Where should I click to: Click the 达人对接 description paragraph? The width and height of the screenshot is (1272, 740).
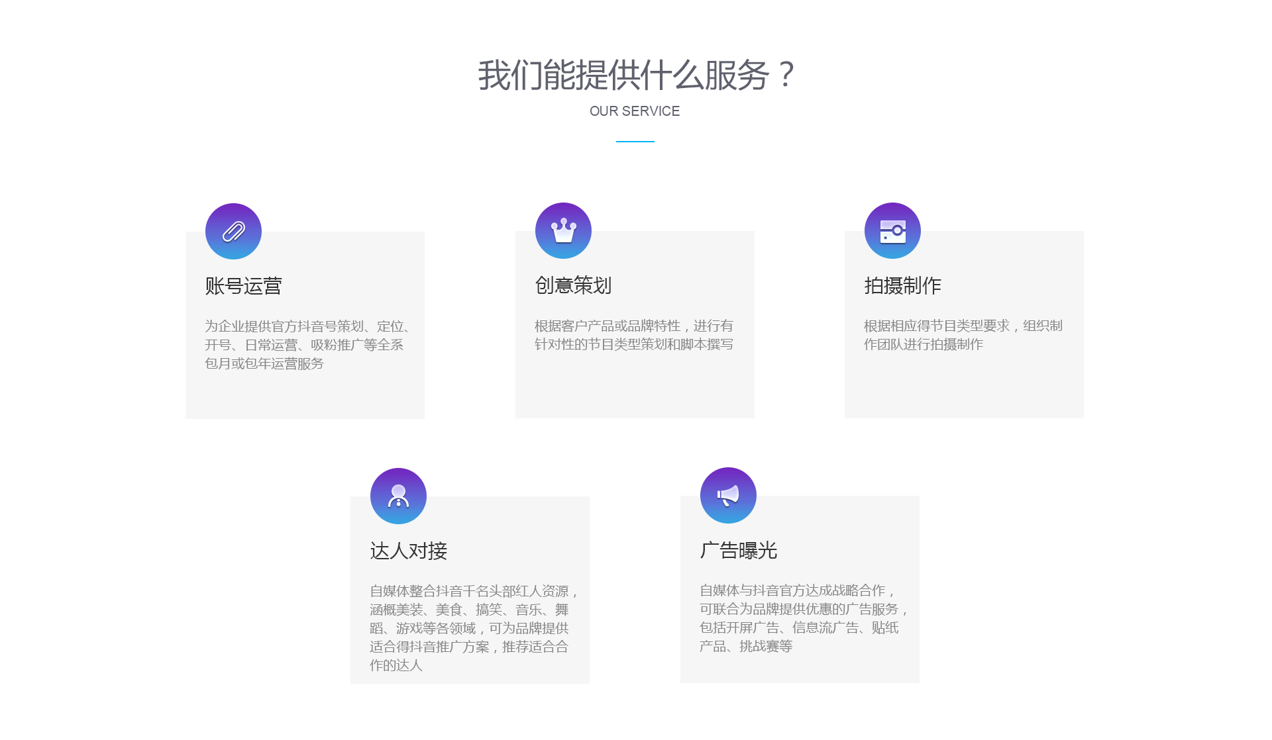(472, 627)
